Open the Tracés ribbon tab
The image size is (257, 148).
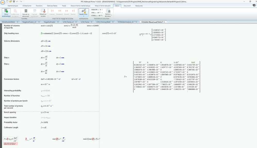(64, 6)
